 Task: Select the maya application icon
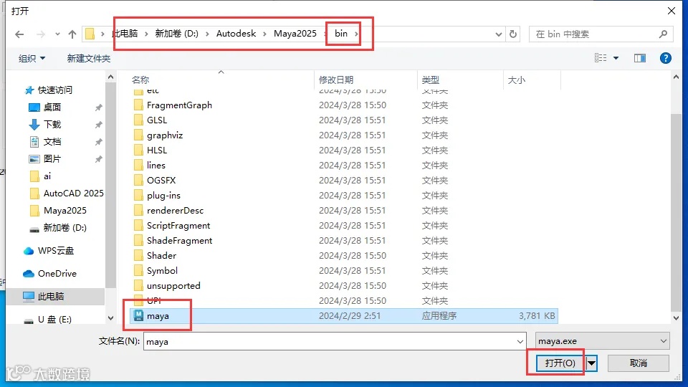[x=138, y=315]
